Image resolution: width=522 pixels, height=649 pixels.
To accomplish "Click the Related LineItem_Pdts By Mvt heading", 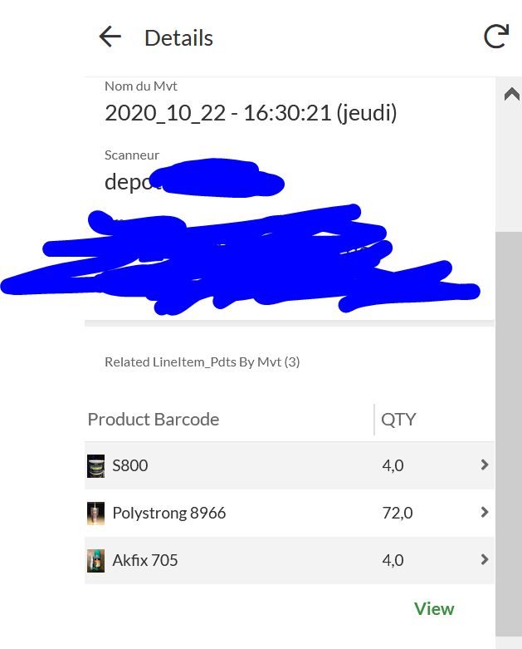I will (x=202, y=362).
